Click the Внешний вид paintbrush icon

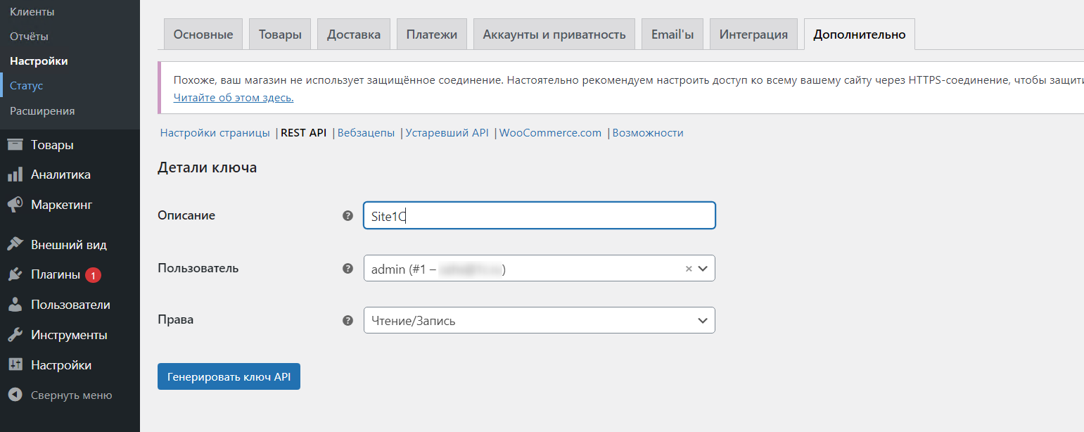tap(15, 245)
